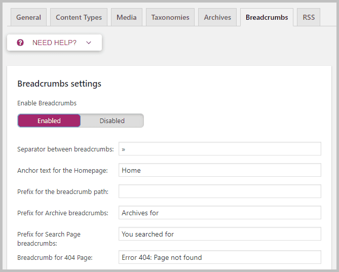This screenshot has width=339, height=272.
Task: Switch to the RSS tab
Action: coord(309,17)
